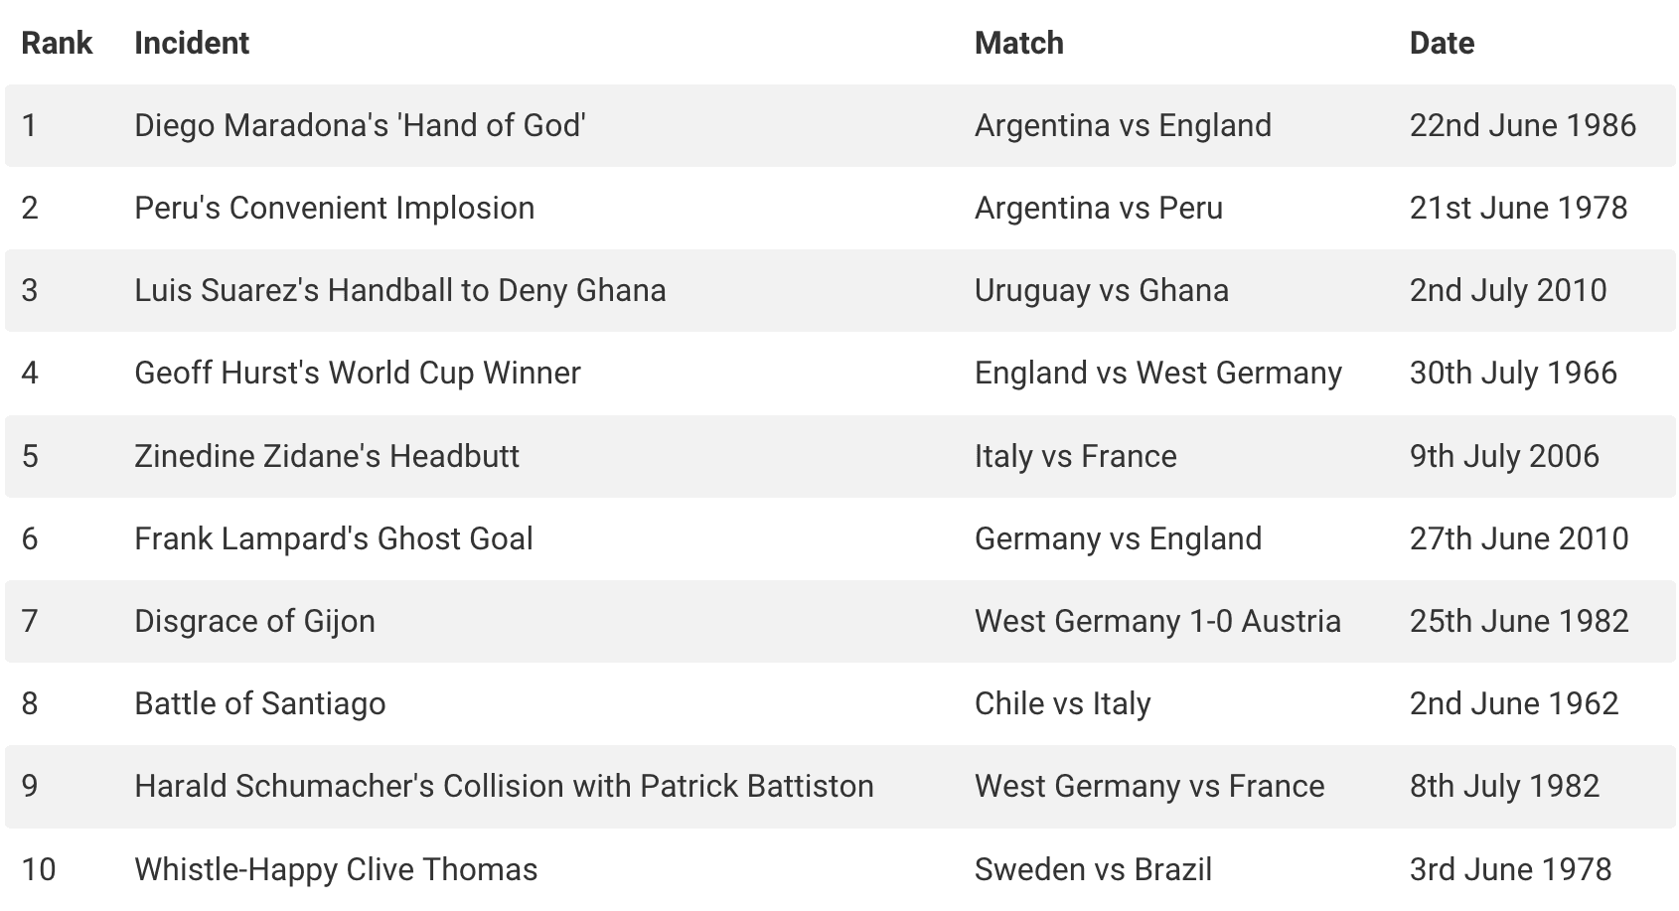Click Geoff Hurst's World Cup Winner

[x=357, y=373]
